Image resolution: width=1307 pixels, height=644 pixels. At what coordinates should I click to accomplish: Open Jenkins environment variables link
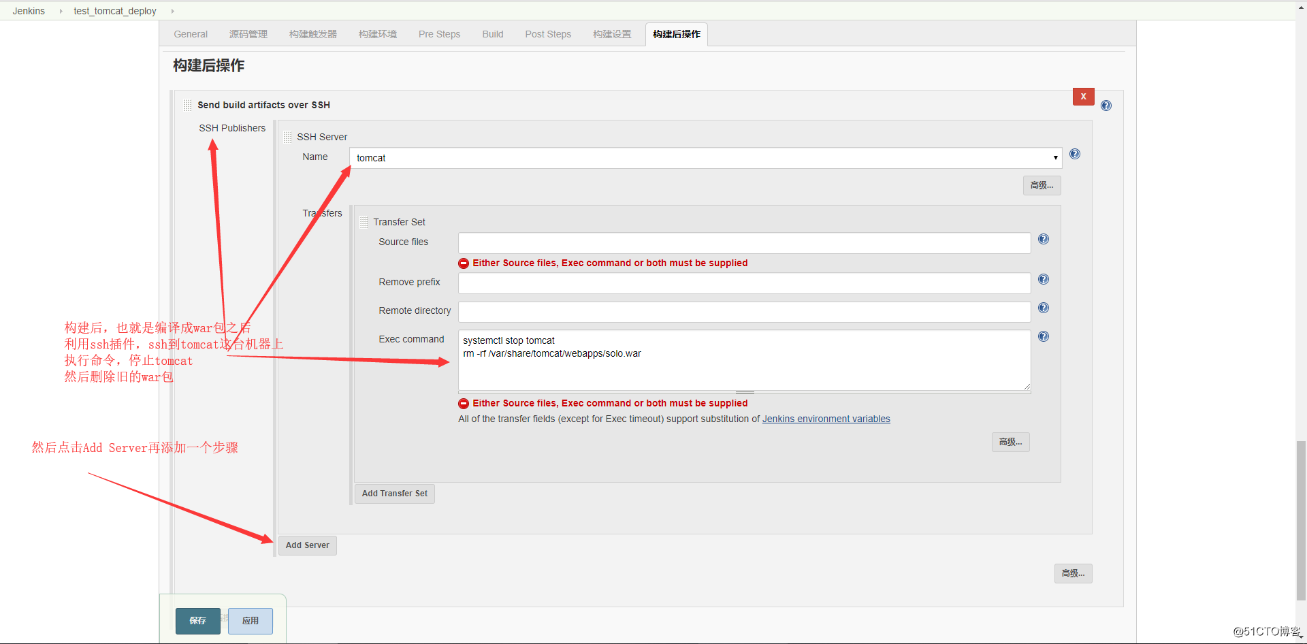826,419
